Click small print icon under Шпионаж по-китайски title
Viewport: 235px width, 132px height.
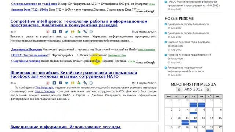(x=11, y=83)
